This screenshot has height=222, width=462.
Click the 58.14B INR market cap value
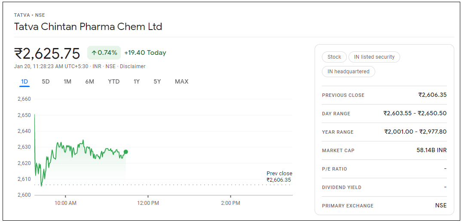tap(431, 150)
